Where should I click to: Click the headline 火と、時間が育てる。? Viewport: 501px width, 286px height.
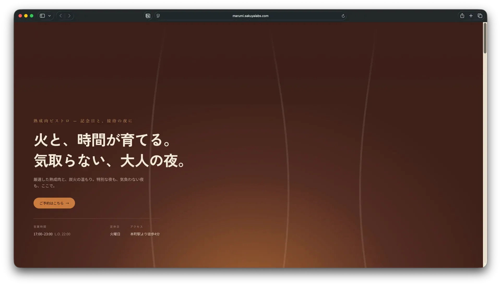[102, 140]
